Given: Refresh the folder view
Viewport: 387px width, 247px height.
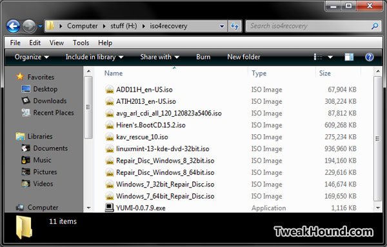Looking at the screenshot, I should 235,26.
